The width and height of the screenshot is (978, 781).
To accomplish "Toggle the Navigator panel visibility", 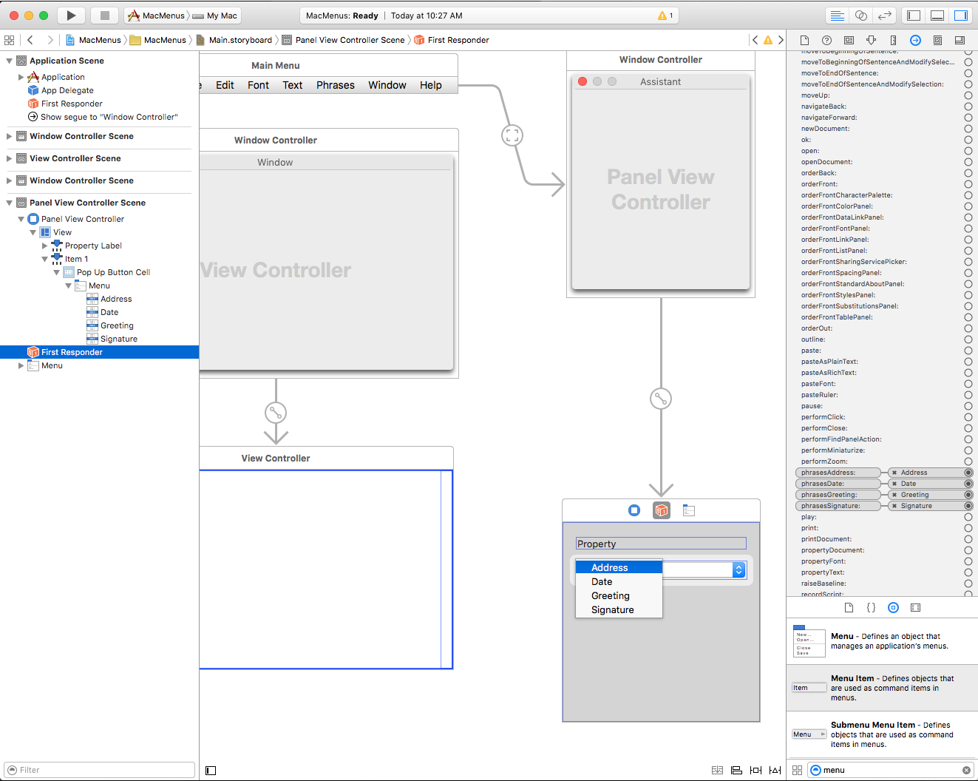I will 914,16.
